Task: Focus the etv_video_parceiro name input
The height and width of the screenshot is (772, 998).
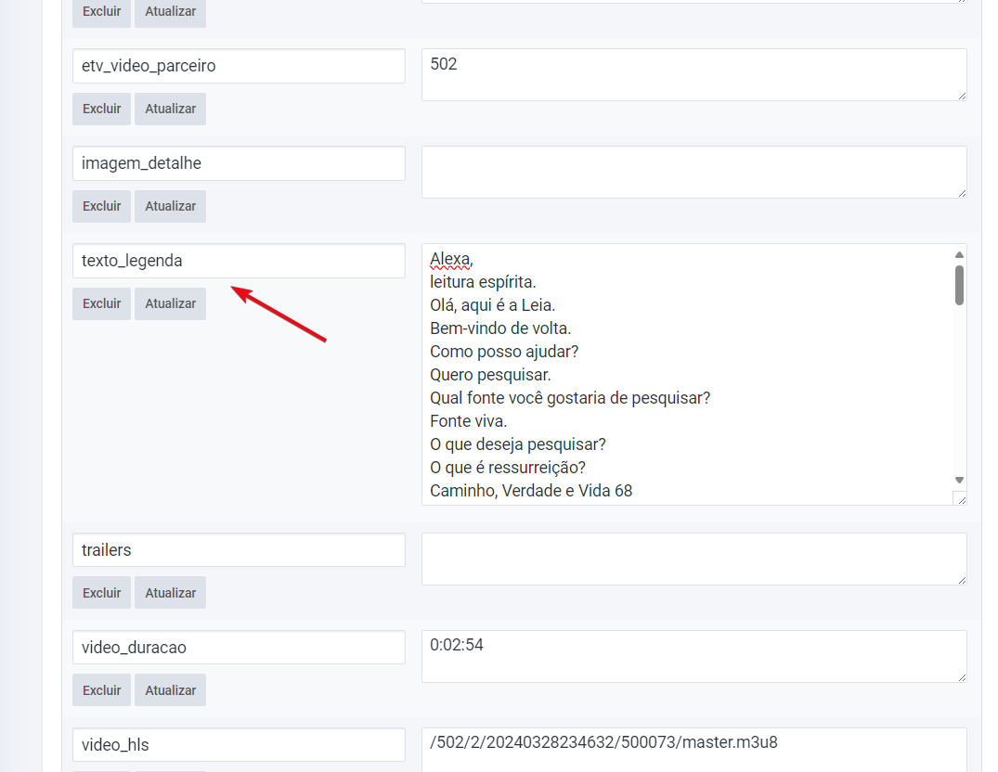Action: 239,66
